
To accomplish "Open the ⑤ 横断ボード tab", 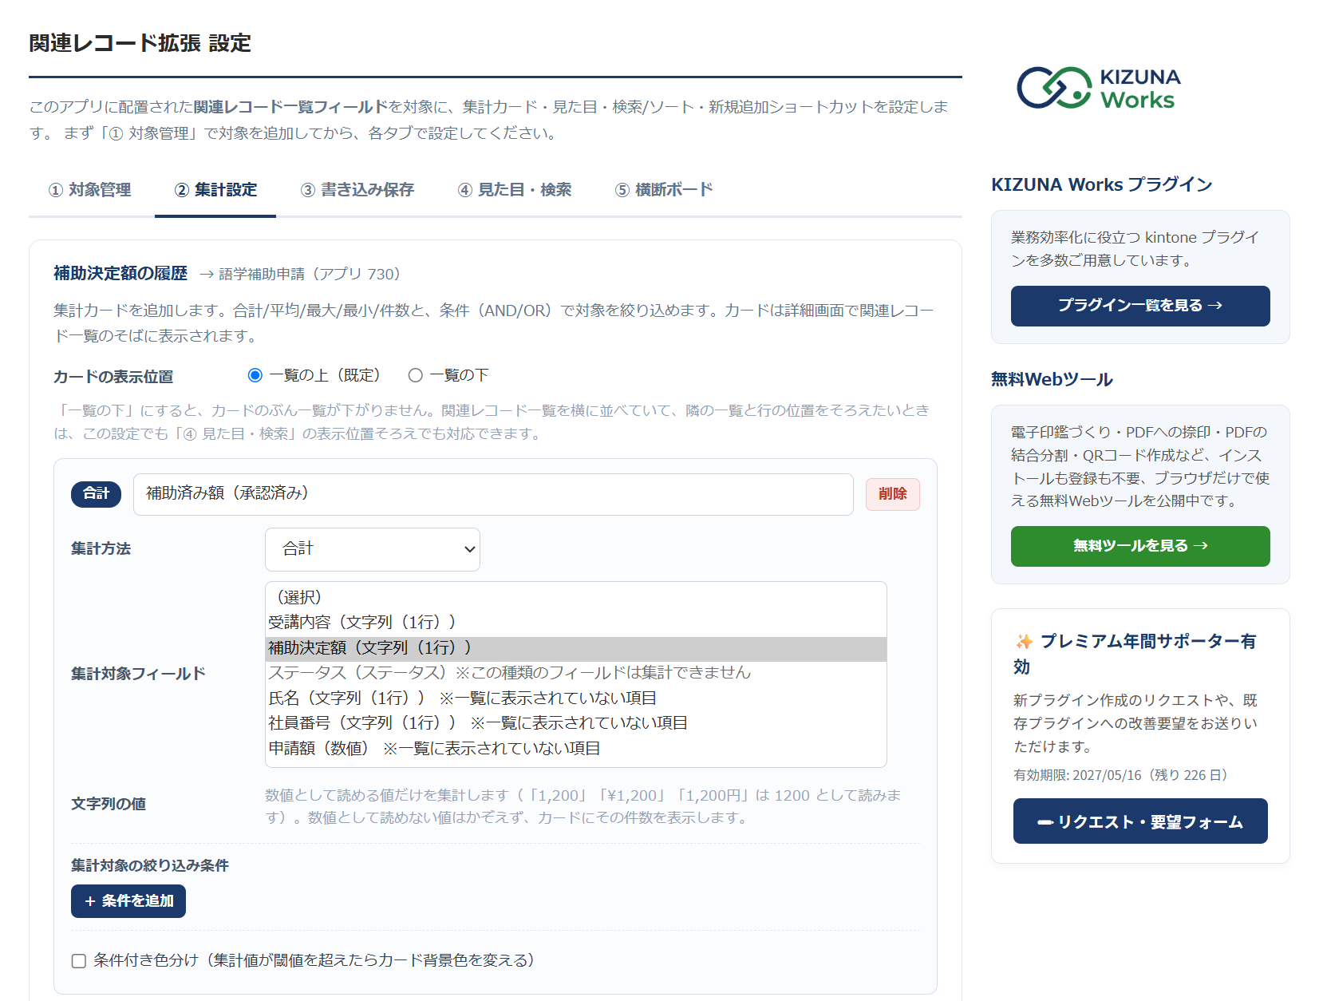I will click(x=664, y=190).
